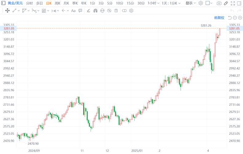
Task: Select the move/pan cross-arrow tool
Action: click(x=7, y=10)
